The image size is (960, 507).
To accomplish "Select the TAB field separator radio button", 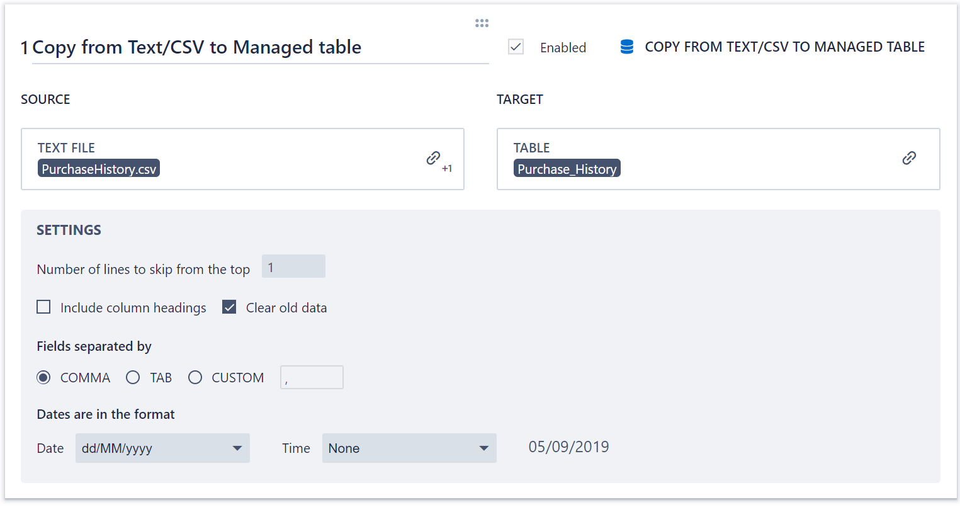I will coord(133,377).
